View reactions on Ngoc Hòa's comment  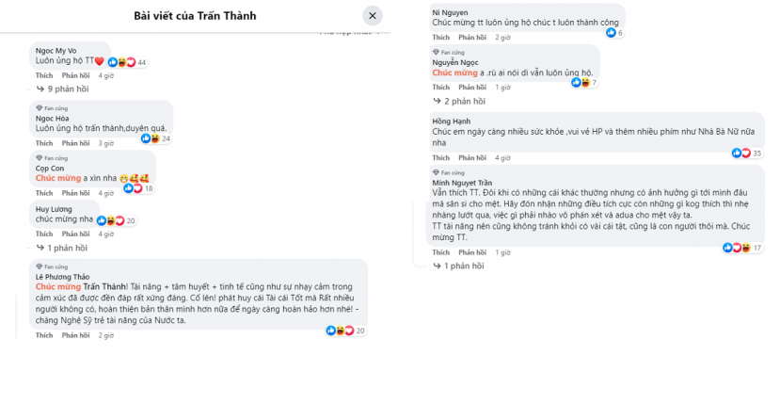tap(155, 138)
